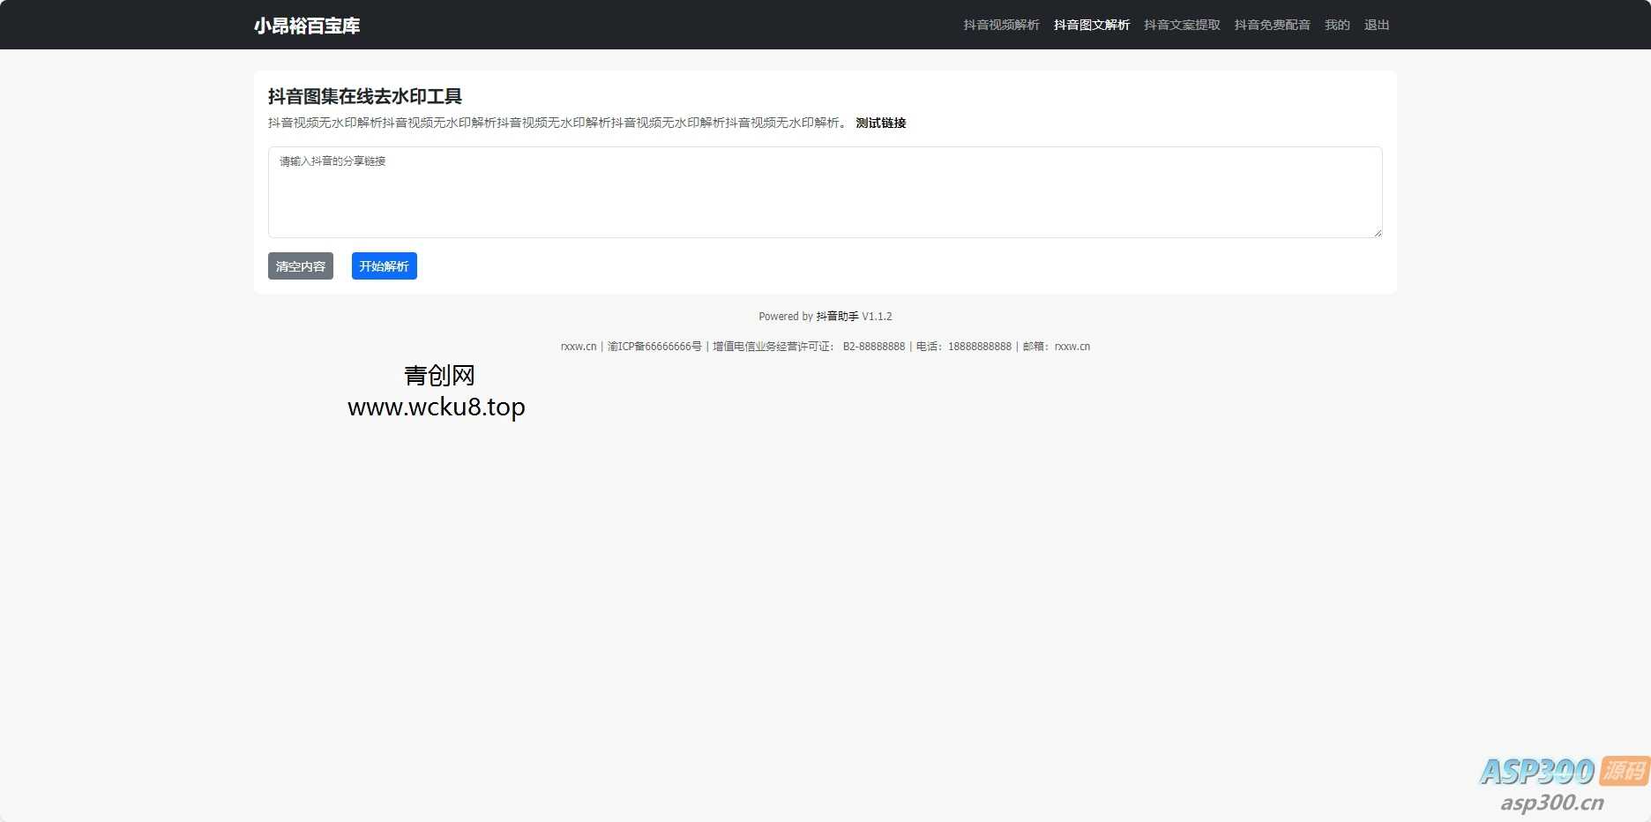Open the 抖音文案提取 page

pyautogui.click(x=1181, y=25)
